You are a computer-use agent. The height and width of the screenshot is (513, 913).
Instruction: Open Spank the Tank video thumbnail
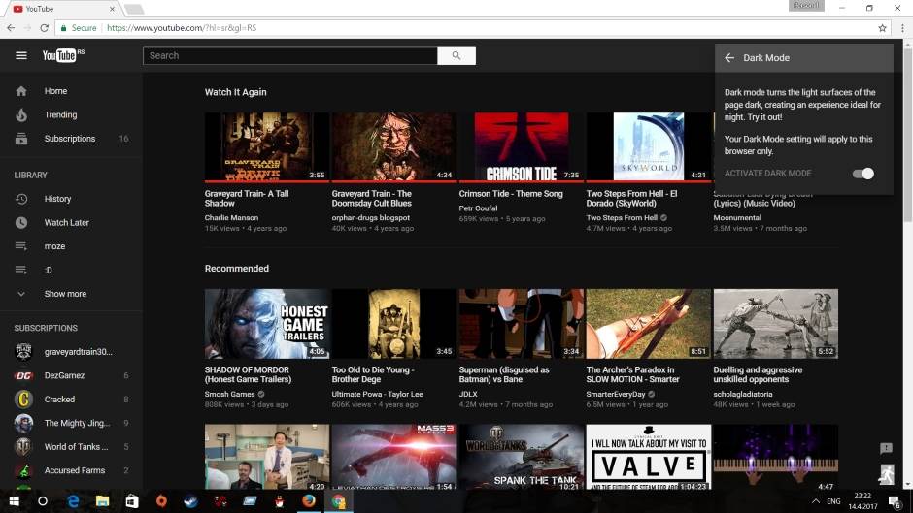click(x=522, y=457)
